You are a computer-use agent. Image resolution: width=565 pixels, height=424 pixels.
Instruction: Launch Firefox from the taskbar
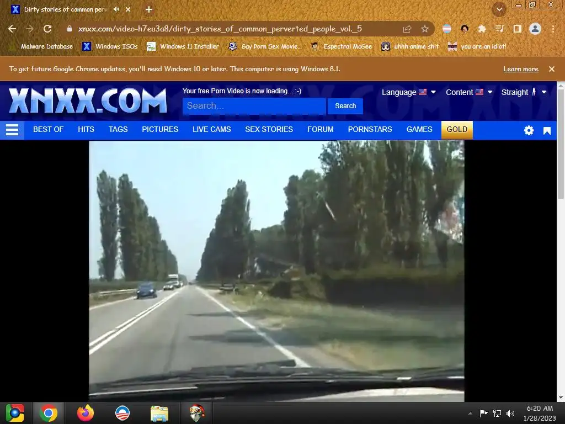86,413
